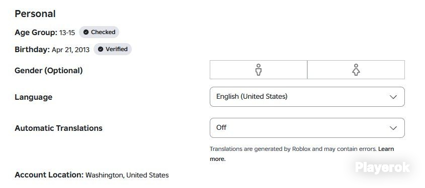Click the Language label text

pos(33,97)
